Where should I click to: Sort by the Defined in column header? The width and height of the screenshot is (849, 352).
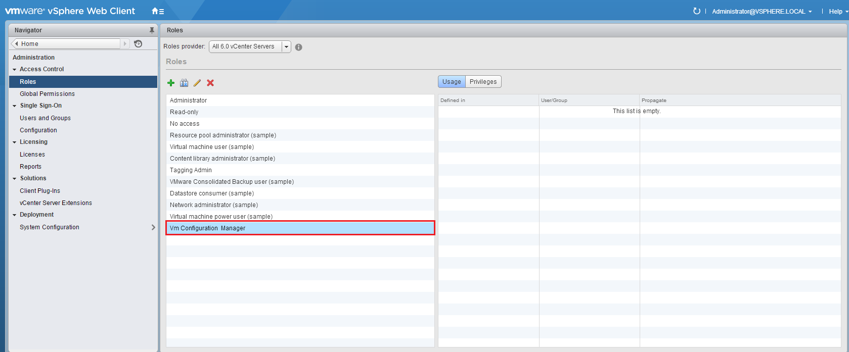(x=488, y=100)
